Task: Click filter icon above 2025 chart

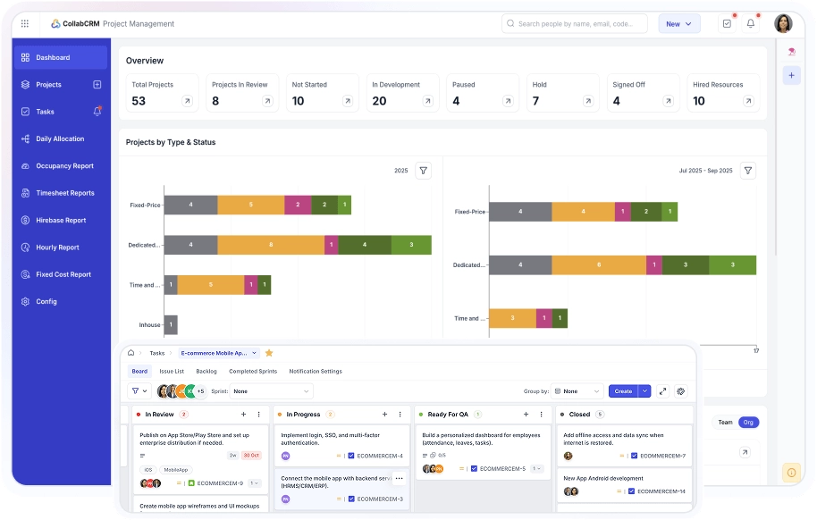Action: point(424,171)
